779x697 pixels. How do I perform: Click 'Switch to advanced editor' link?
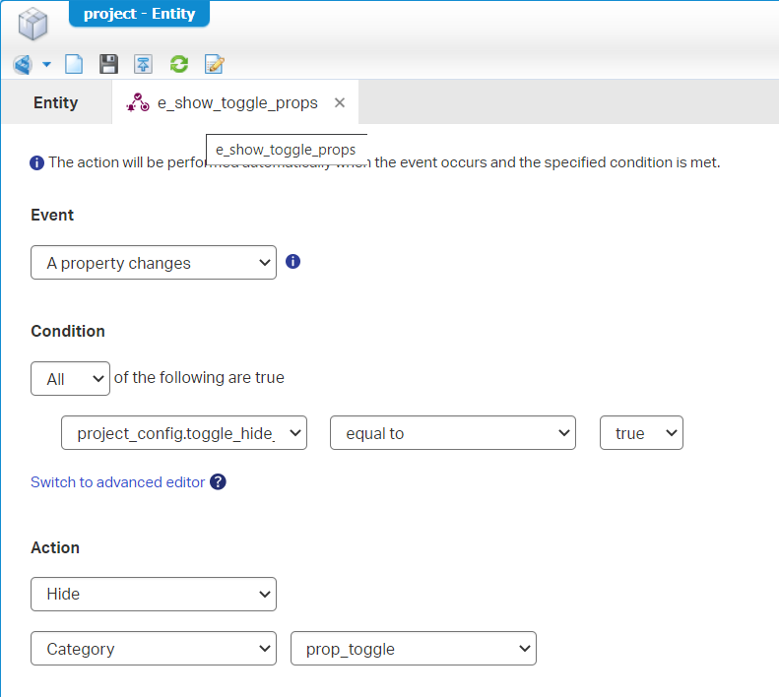117,482
